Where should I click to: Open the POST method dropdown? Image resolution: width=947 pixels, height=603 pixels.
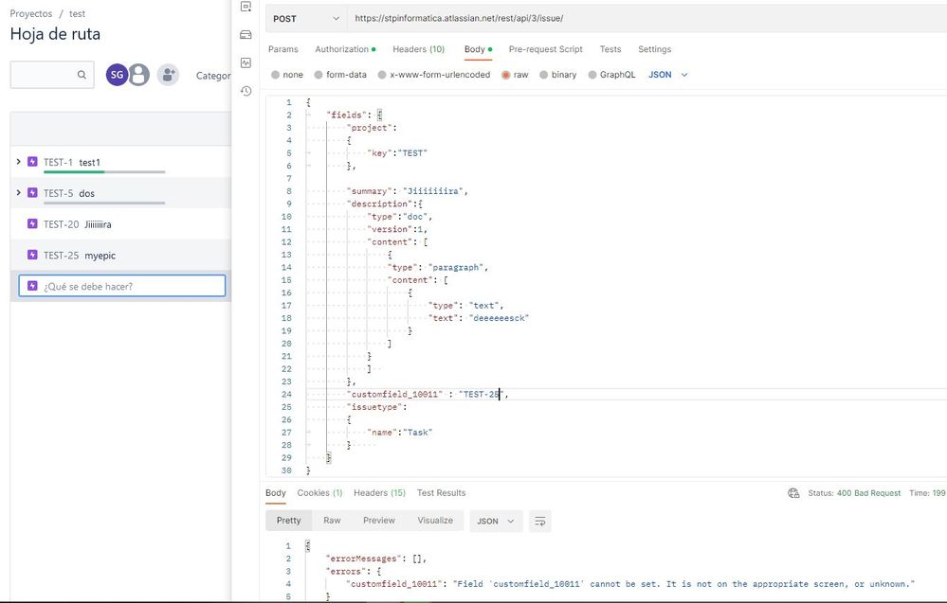pos(306,19)
